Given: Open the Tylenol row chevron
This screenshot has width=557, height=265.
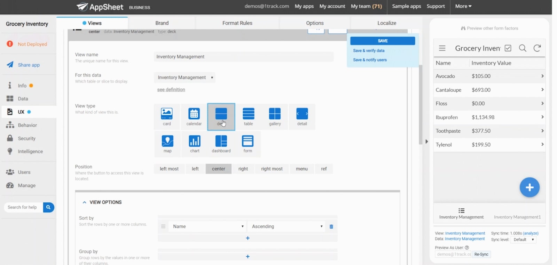Looking at the screenshot, I should 542,144.
